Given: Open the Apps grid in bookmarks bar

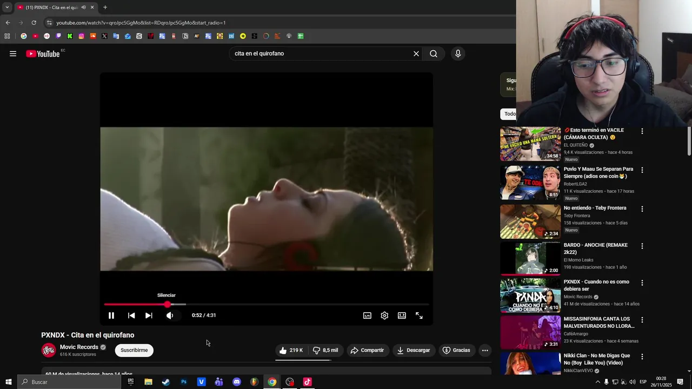Looking at the screenshot, I should click(7, 36).
